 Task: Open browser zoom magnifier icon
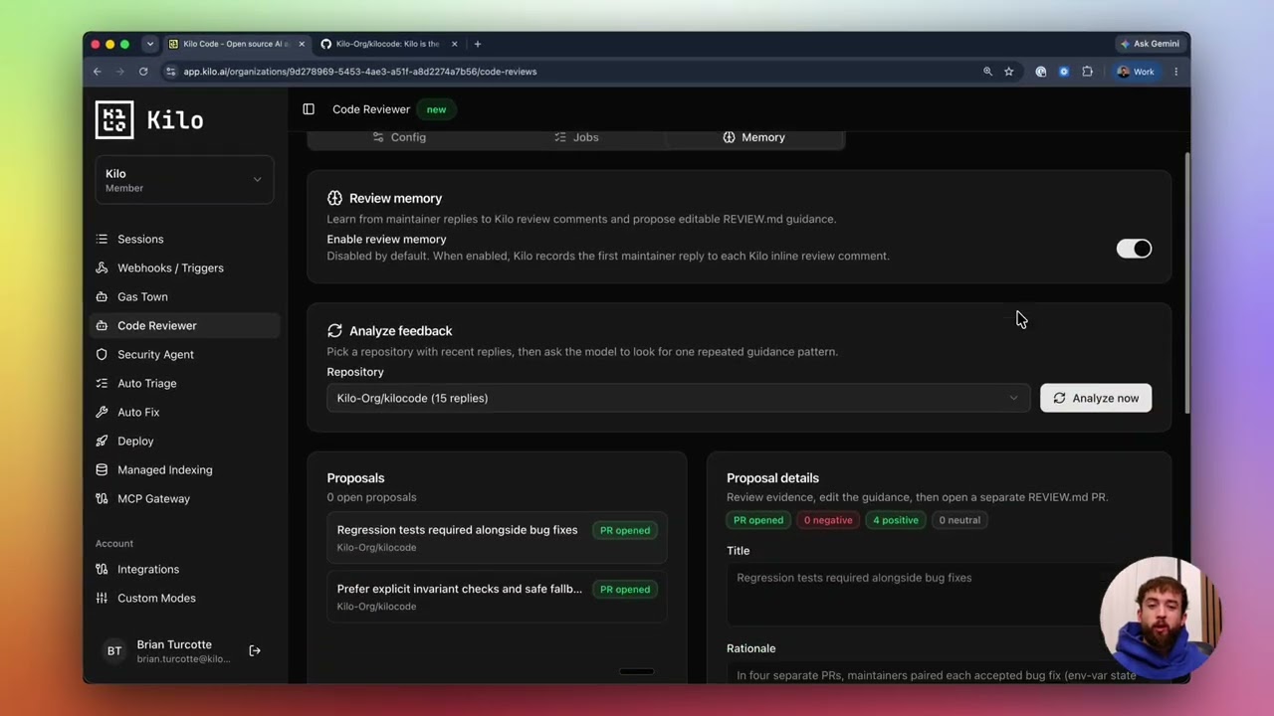coord(987,72)
